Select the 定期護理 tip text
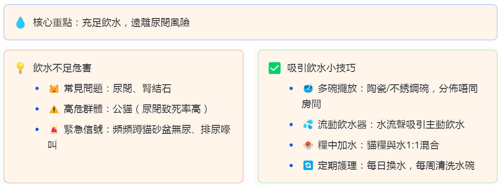Screen dimensions: 501x188 point(396,166)
